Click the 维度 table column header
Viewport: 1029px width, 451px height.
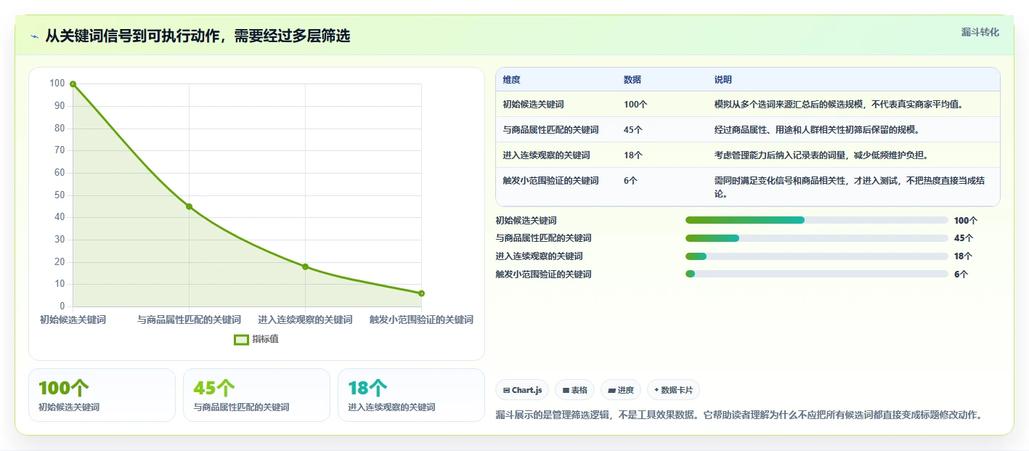(x=511, y=80)
